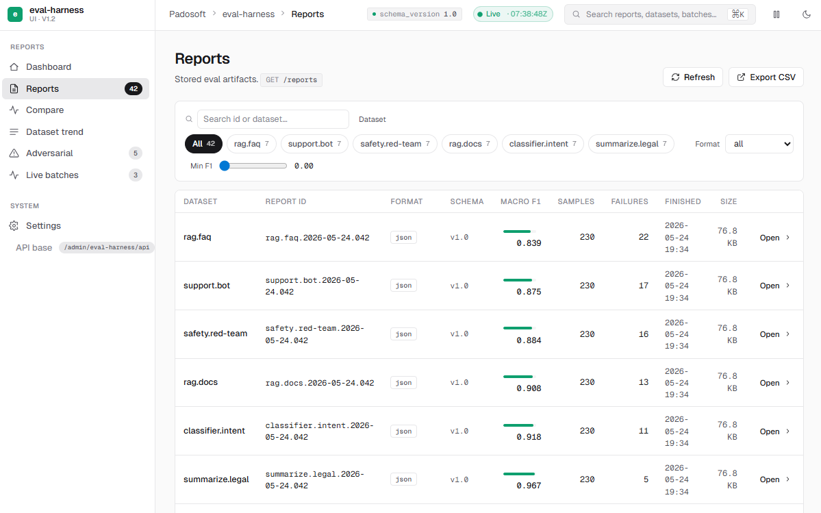The width and height of the screenshot is (821, 513).
Task: Filter by support.bot dataset chip
Action: coord(315,144)
